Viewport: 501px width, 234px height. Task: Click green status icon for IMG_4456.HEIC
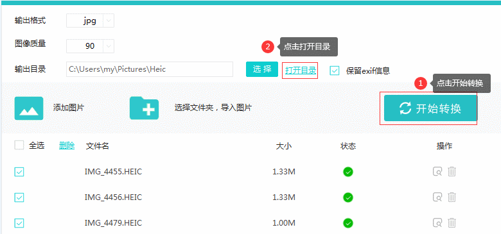click(x=348, y=197)
